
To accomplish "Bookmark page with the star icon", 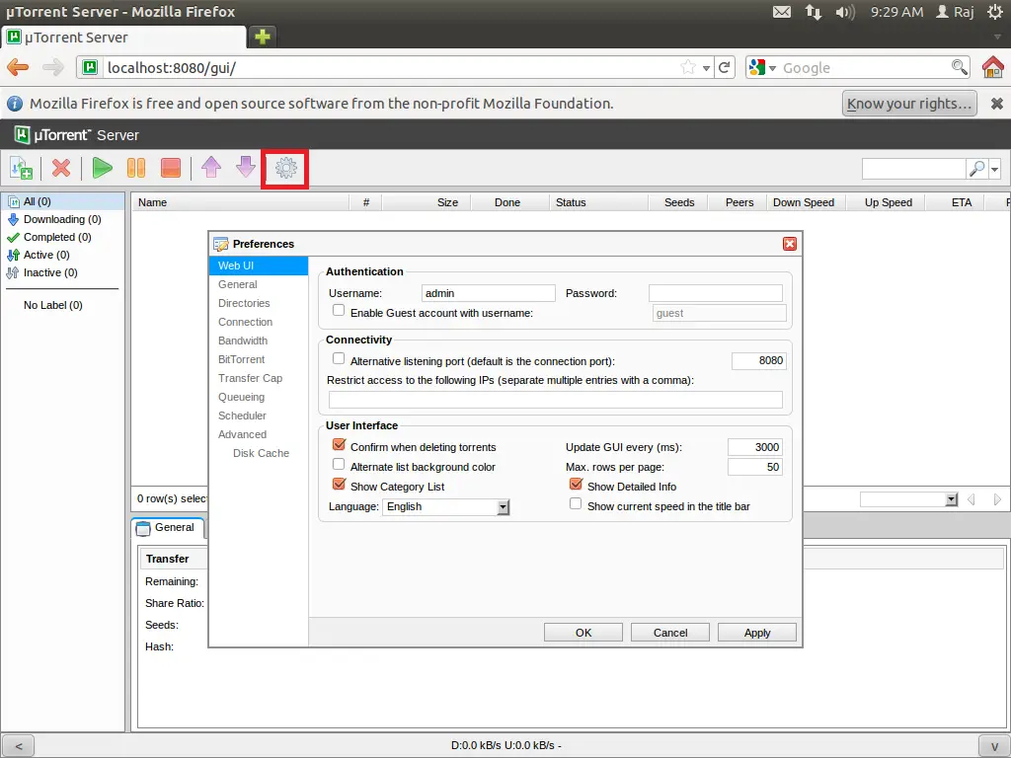I will [x=688, y=67].
